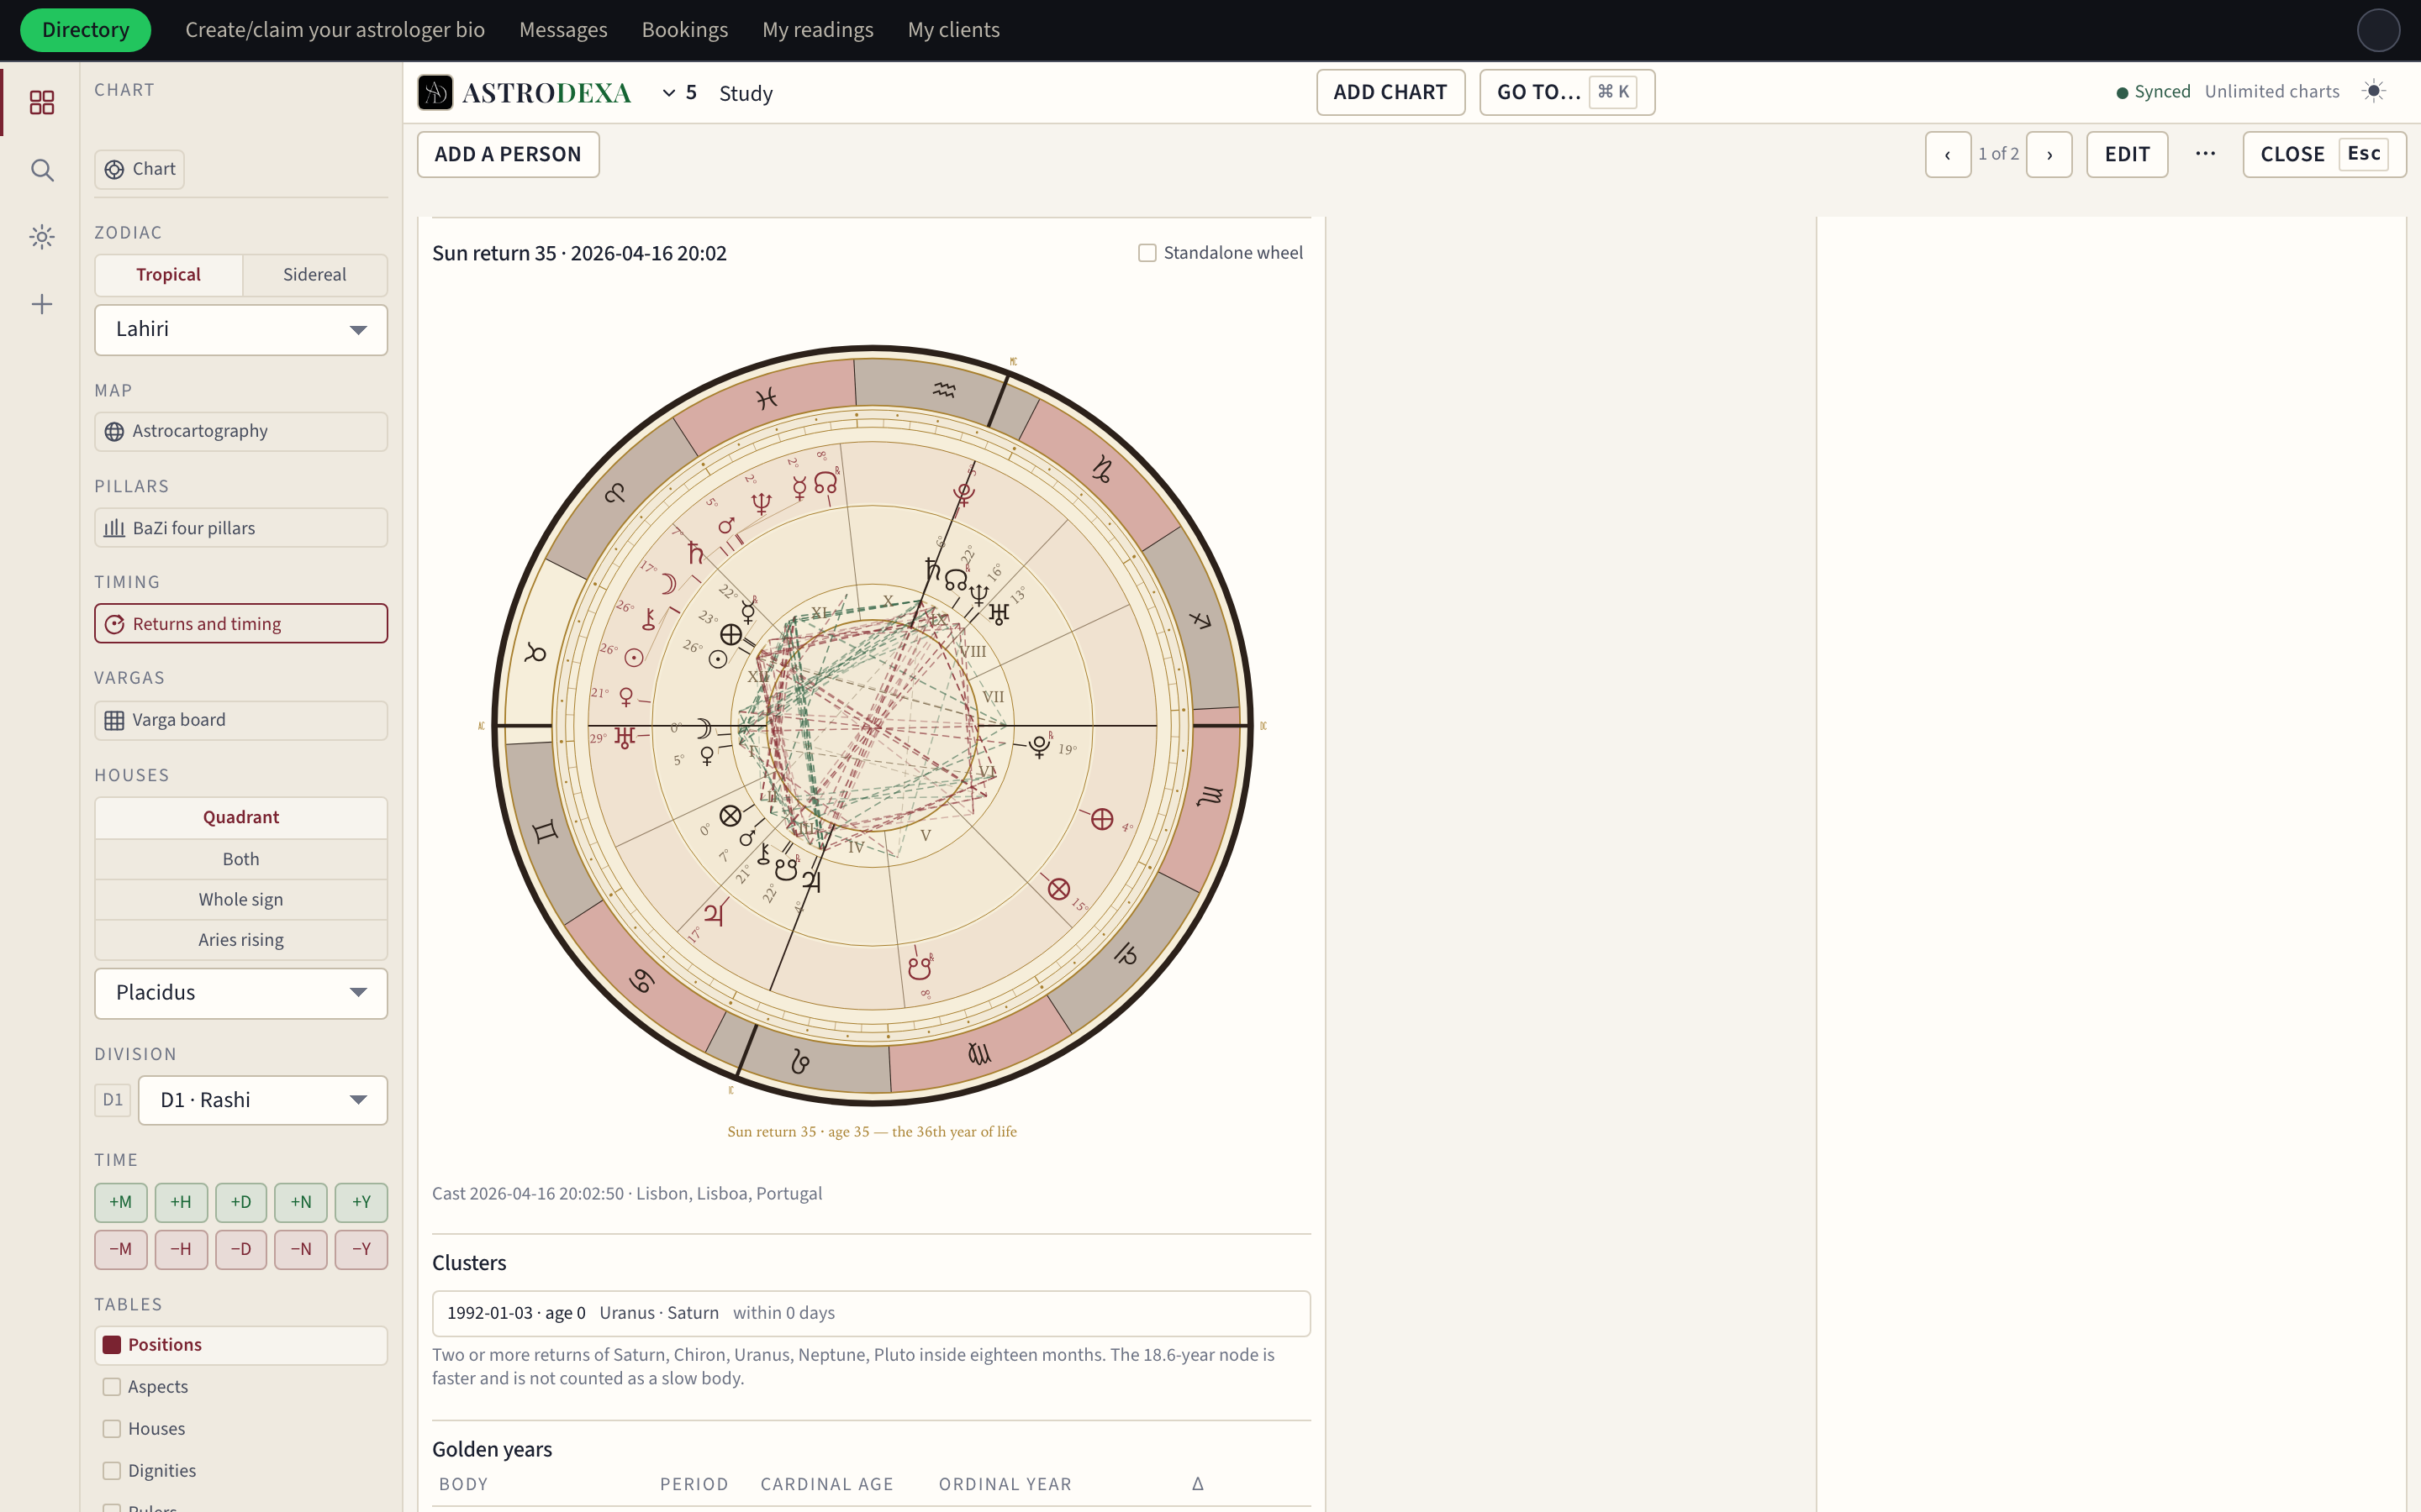Toggle the light theme sun icon

pyautogui.click(x=2374, y=91)
